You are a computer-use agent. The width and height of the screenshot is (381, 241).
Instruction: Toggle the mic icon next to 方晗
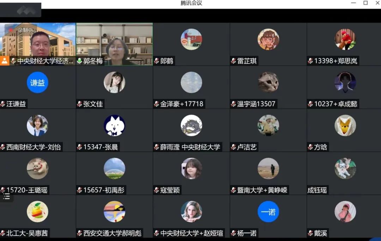[x=310, y=147]
